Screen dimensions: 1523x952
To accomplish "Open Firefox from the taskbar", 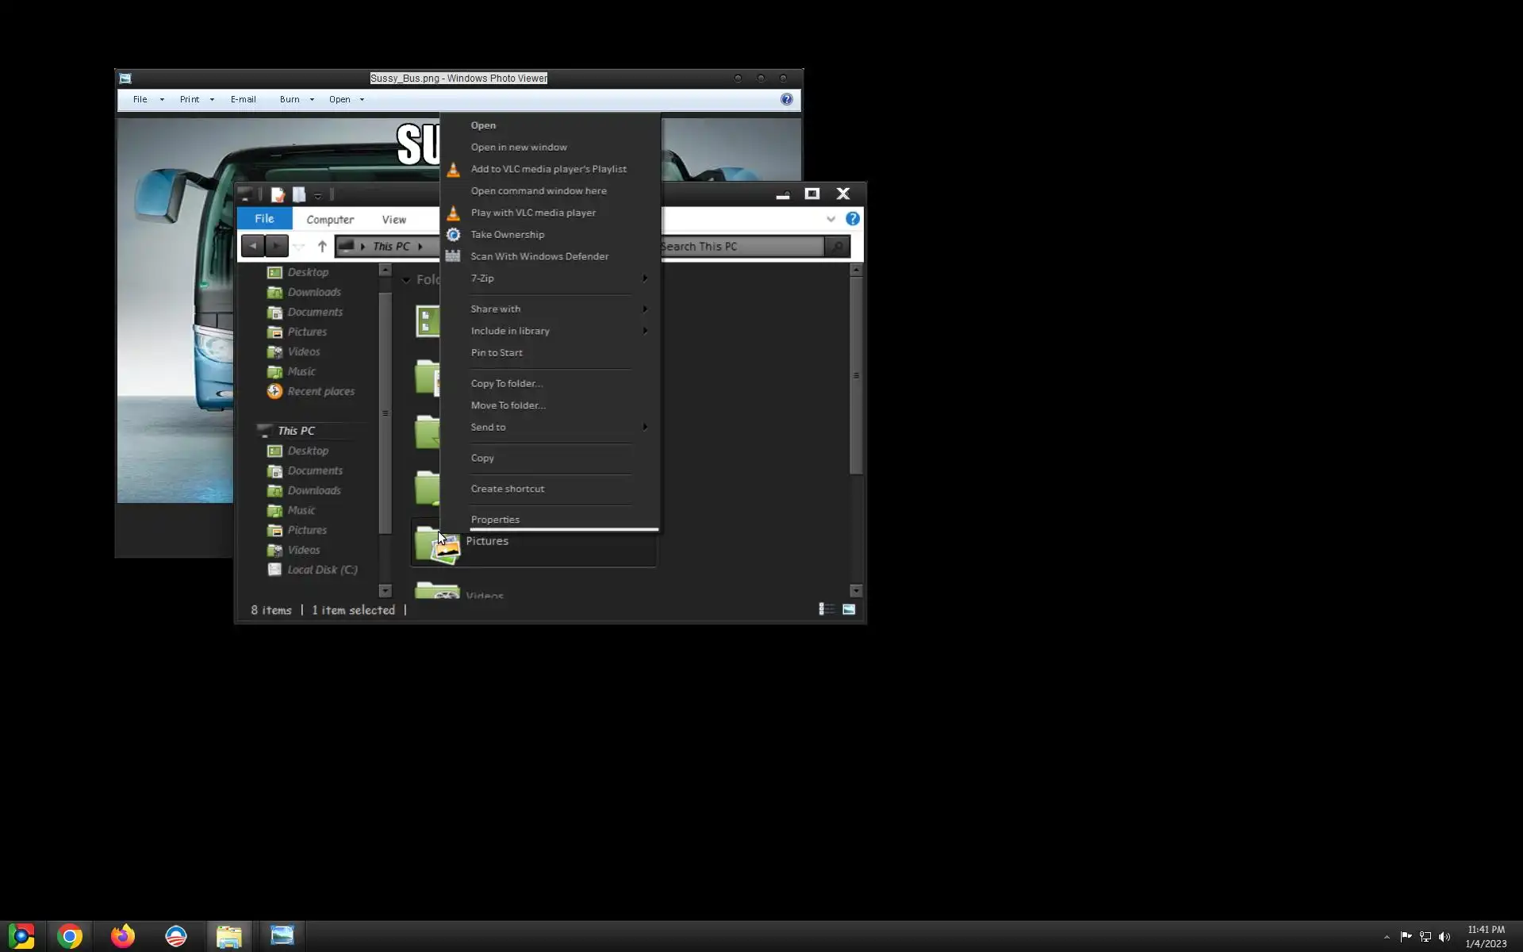I will 123,936.
